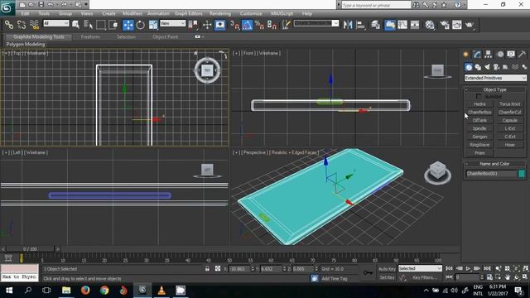
Task: Click the ChamferBox001 object name field
Action: pyautogui.click(x=491, y=174)
